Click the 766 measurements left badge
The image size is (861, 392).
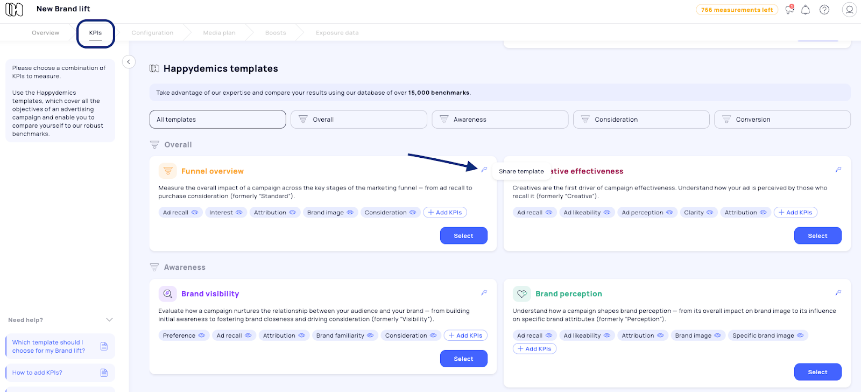[737, 10]
